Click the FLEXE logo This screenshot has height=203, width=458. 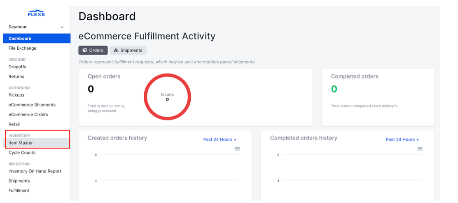click(36, 13)
